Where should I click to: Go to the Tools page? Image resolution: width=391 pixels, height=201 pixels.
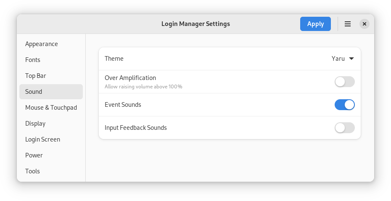point(32,171)
